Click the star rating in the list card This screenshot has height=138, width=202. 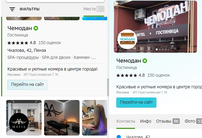(x=18, y=43)
